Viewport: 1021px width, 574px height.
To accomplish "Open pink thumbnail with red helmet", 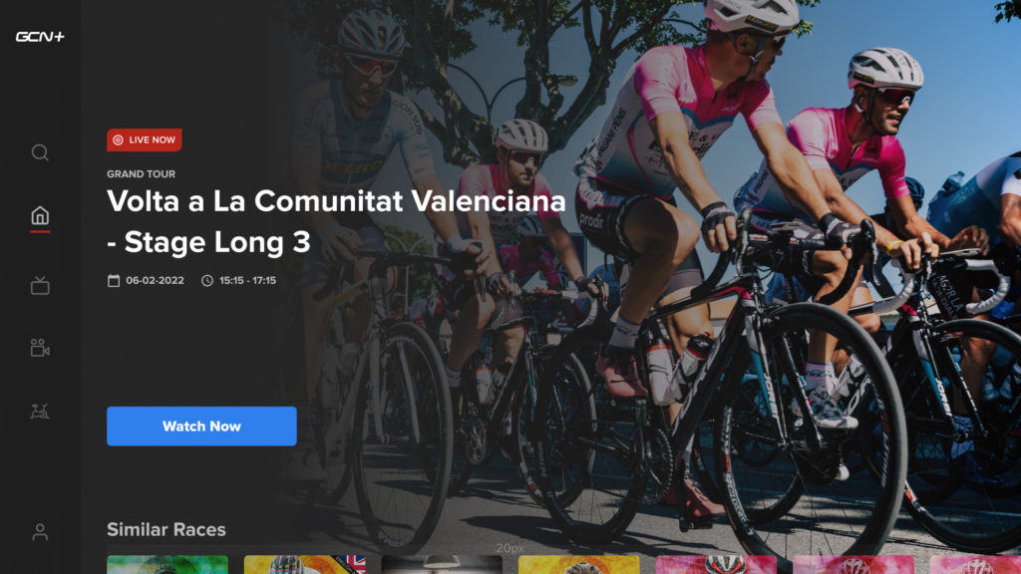I will coord(716,564).
